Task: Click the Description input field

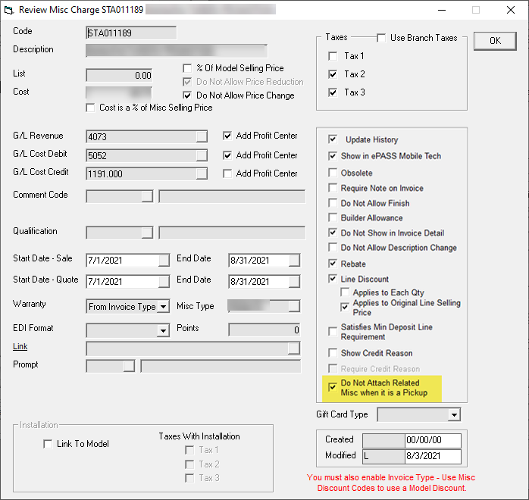Action: [177, 51]
